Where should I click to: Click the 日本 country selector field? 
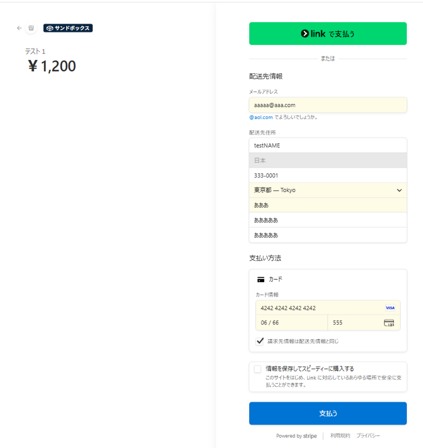tap(328, 160)
